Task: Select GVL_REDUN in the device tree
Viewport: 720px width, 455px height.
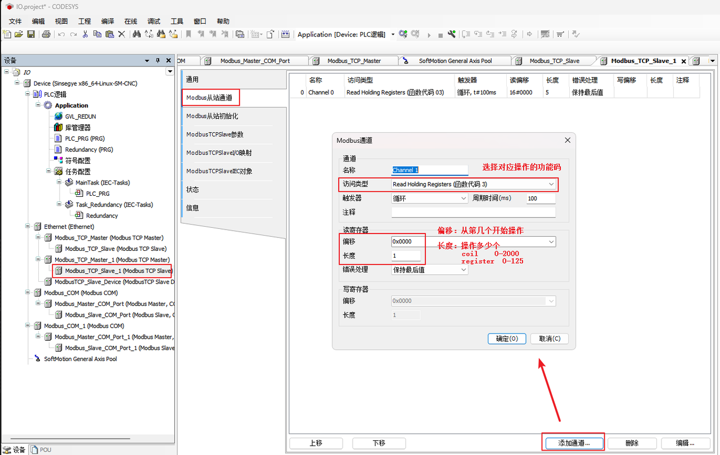Action: pyautogui.click(x=80, y=116)
